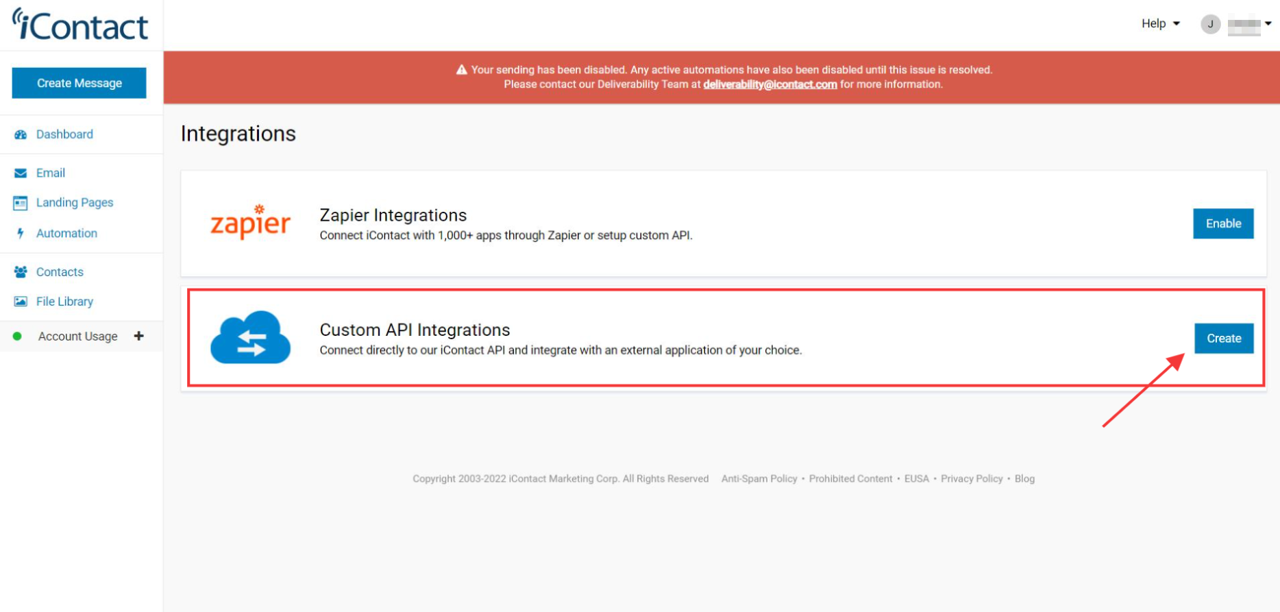Click the Zapier Integrations heading

pos(393,215)
